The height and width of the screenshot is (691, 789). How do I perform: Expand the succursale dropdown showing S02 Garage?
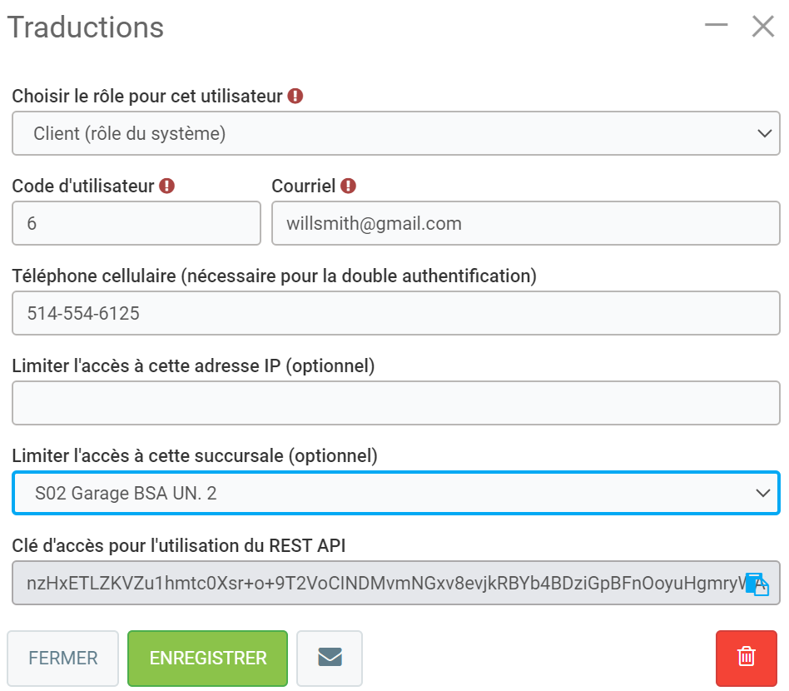coord(395,493)
